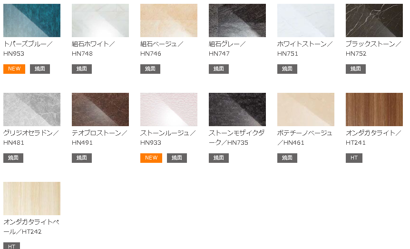Click the 鏡面 tag under グリジオセラドン

pos(13,158)
